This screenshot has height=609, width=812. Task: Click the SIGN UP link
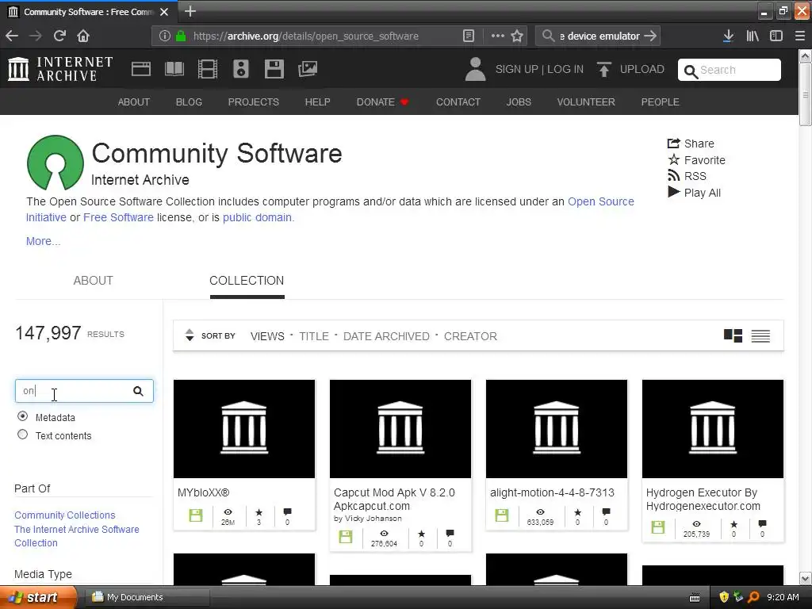coord(516,70)
